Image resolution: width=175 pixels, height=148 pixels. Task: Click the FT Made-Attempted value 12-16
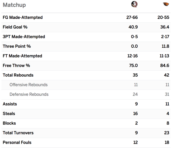pos(133,56)
